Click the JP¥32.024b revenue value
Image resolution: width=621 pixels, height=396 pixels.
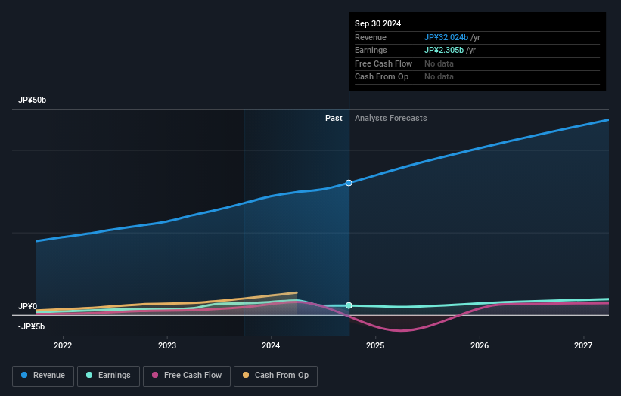446,37
